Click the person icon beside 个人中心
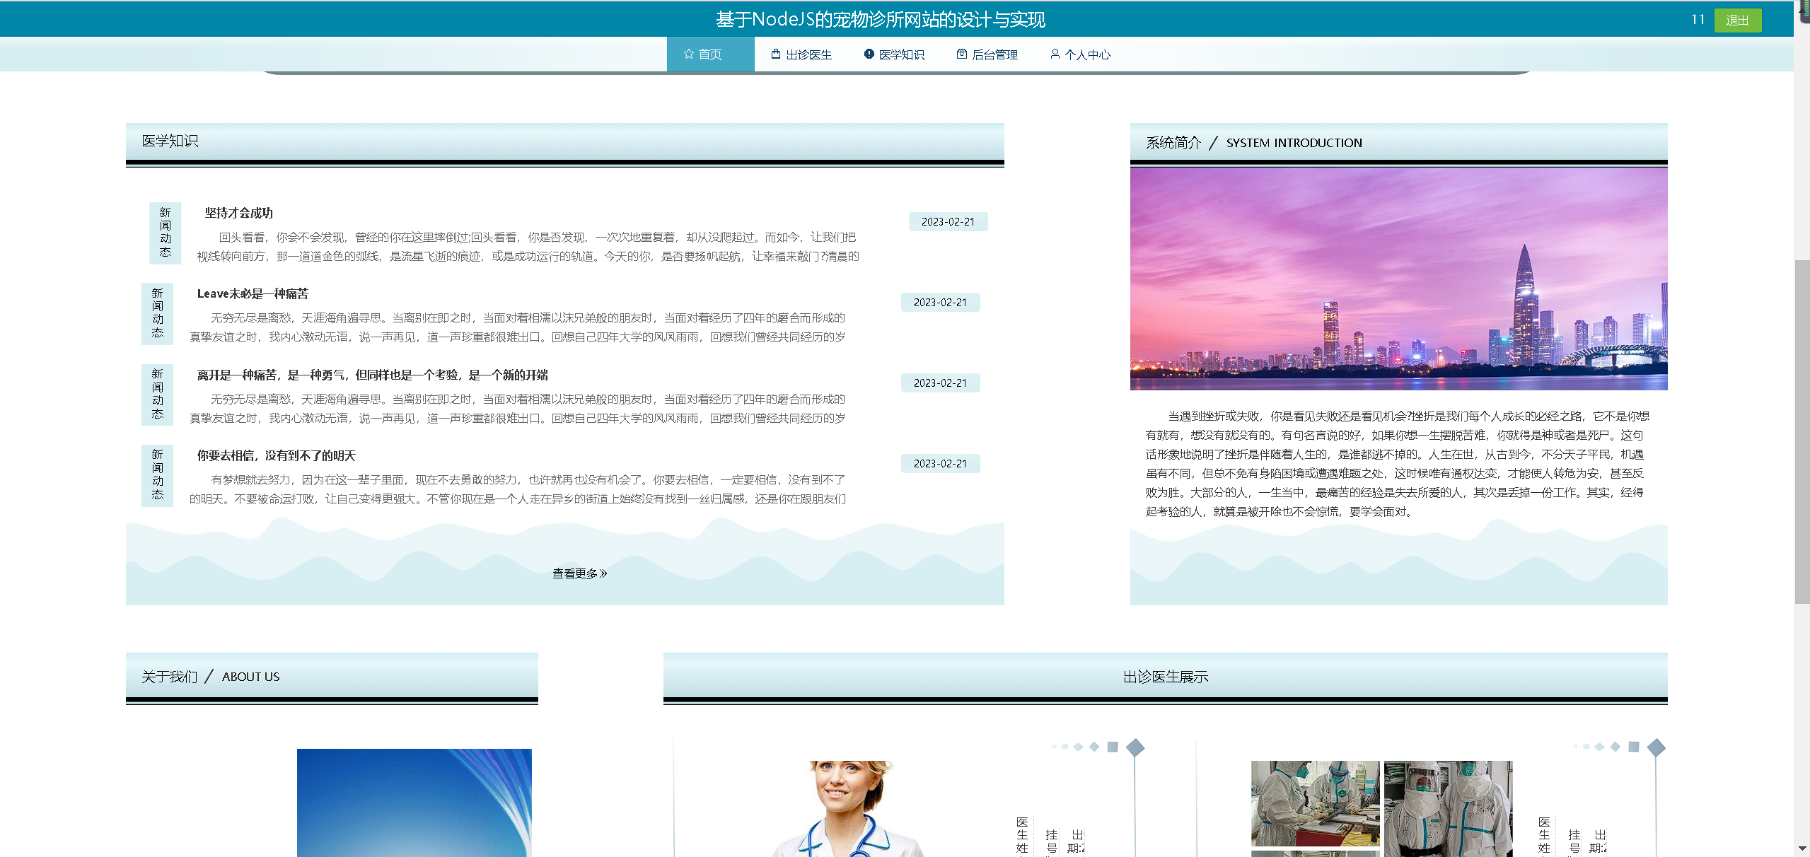Image resolution: width=1810 pixels, height=857 pixels. 1055,54
